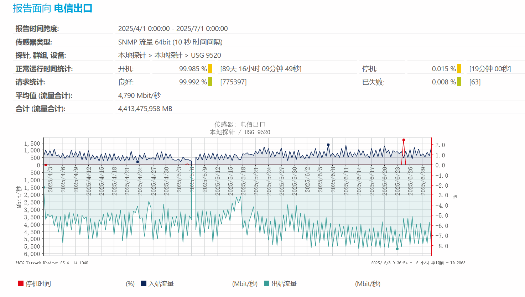Viewport: 525px width, 297px height.
Task: Click the dark blue inbound minimum dot
Action: (x=137, y=162)
